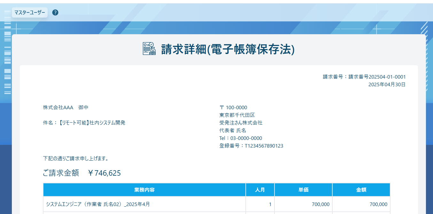Click the subject line 【リモート可能】社内システム開発
433x214 pixels.
[x=92, y=123]
